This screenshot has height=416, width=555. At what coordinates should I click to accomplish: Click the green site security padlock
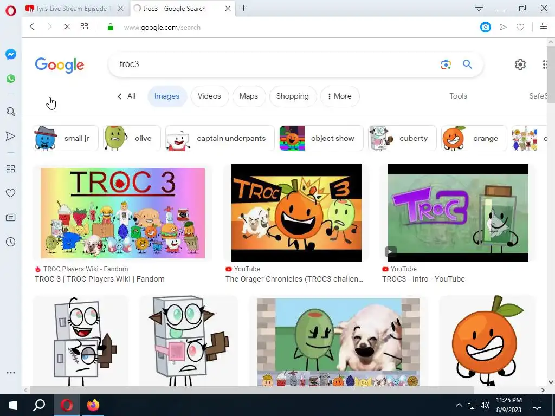coord(111,27)
